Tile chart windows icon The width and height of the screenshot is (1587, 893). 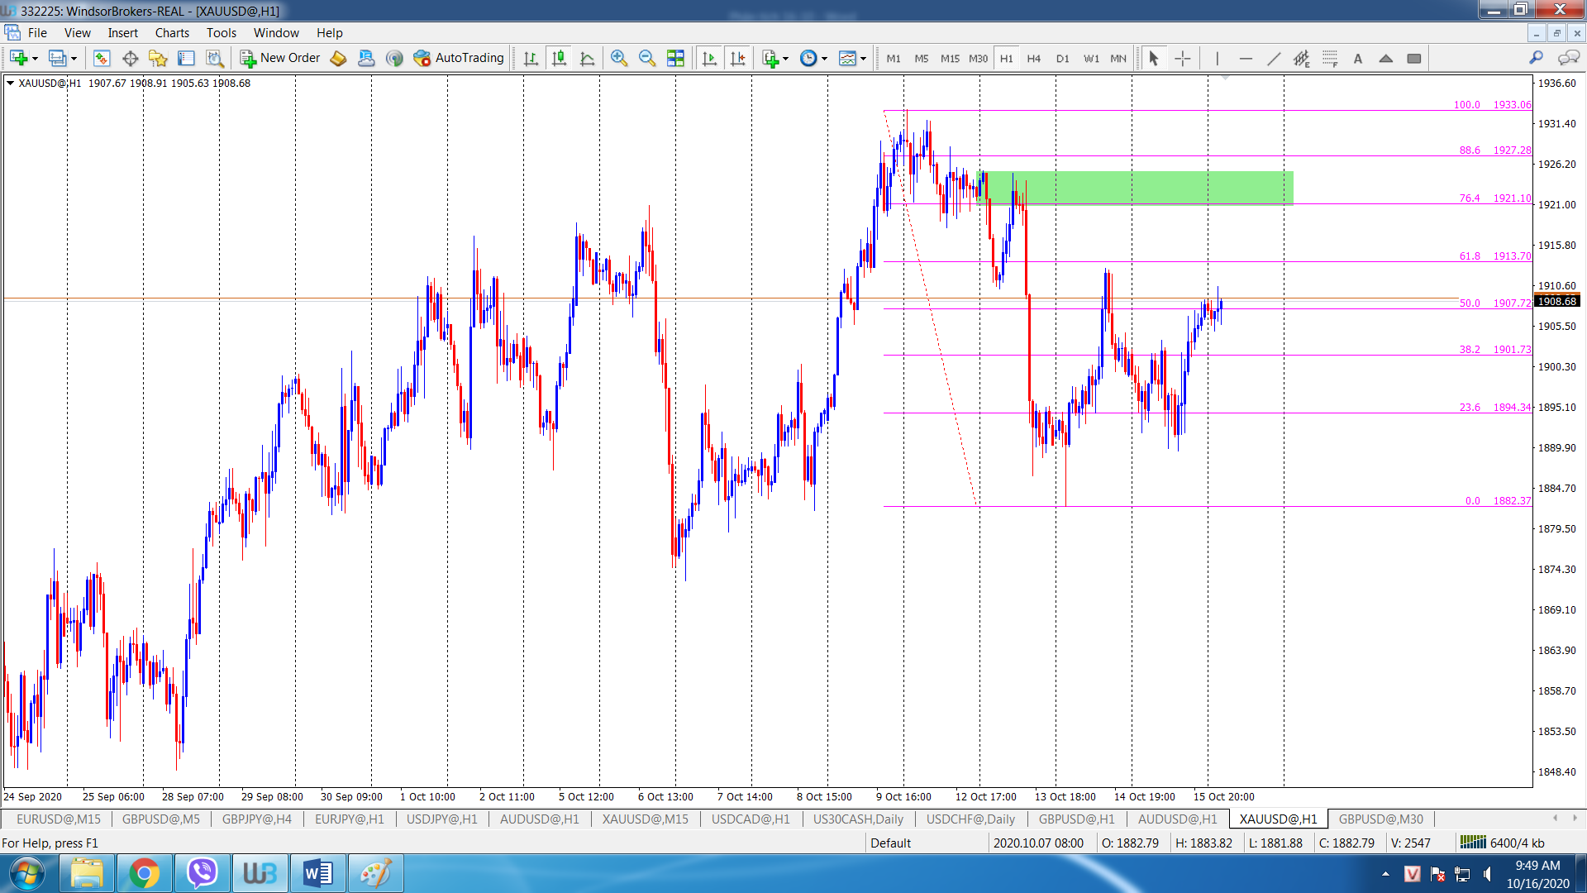[675, 58]
